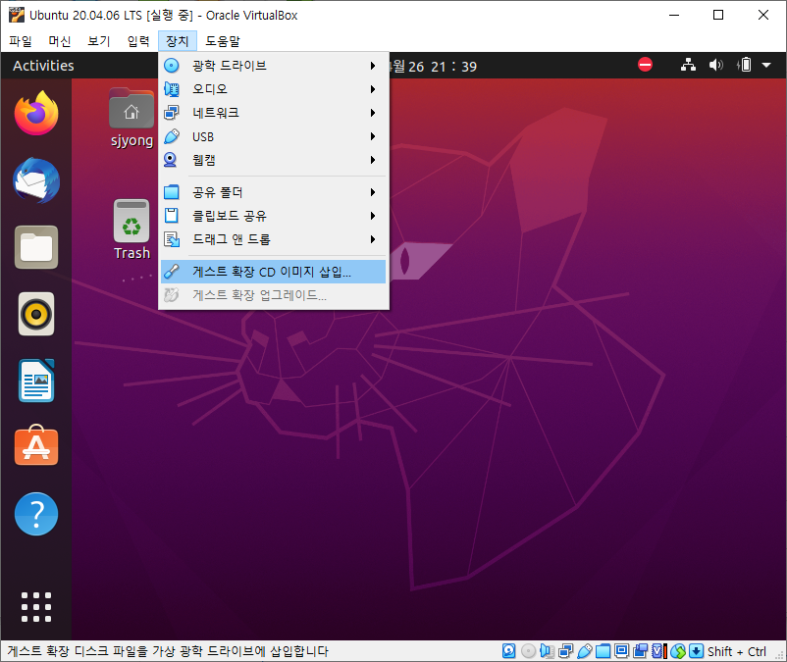Click the Activities button
Viewport: 787px width, 662px height.
pos(43,65)
